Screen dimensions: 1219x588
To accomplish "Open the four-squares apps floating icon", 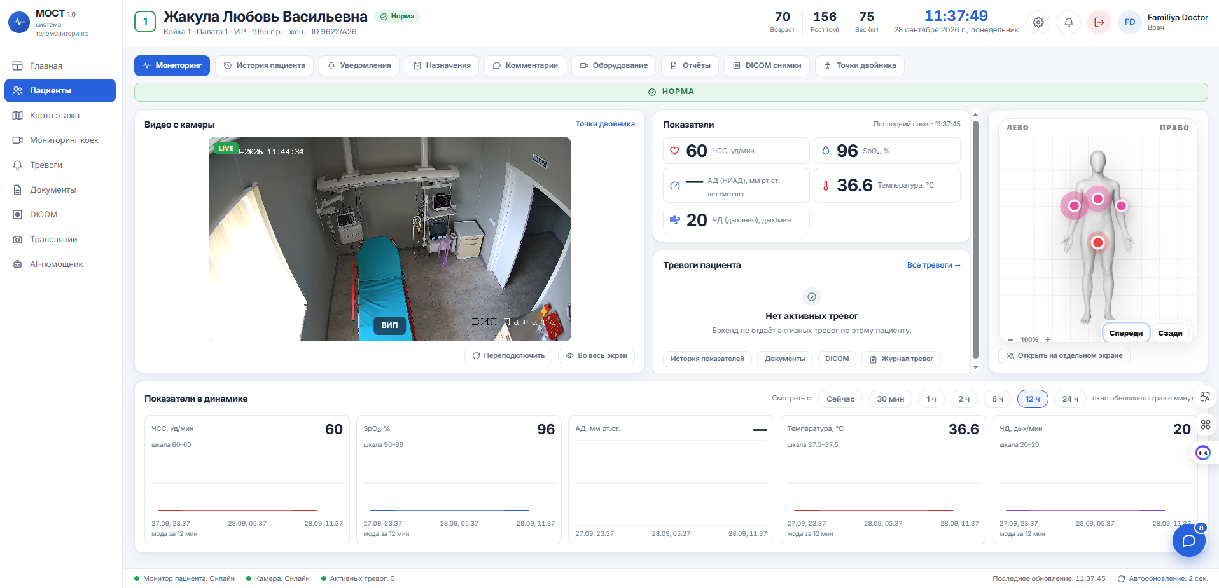I will 1205,425.
